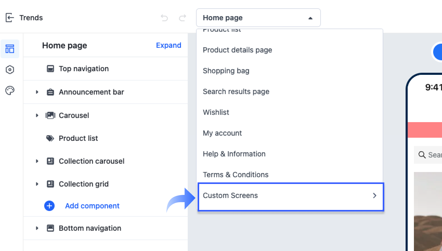Expand the Bottom navigation section
Screen dimensions: 442x251
click(x=37, y=228)
